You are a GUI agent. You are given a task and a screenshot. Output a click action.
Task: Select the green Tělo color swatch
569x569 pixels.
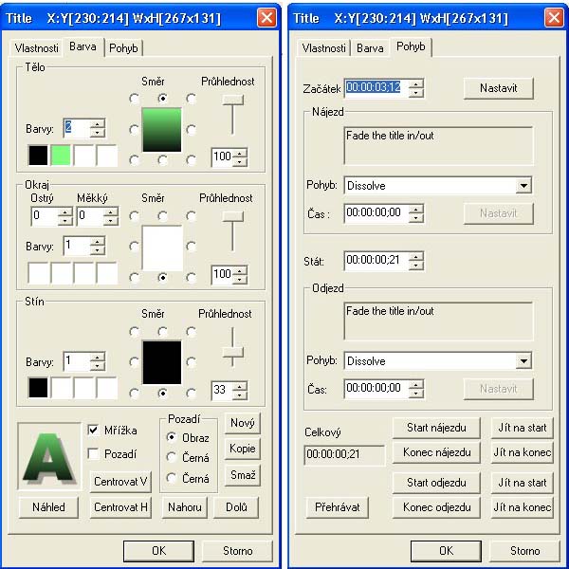tap(61, 156)
